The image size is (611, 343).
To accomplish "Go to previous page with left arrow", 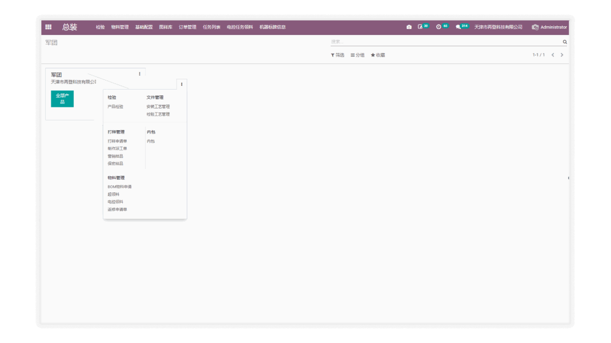I will pyautogui.click(x=553, y=55).
